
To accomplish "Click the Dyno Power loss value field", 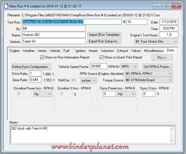I will (109, 94).
